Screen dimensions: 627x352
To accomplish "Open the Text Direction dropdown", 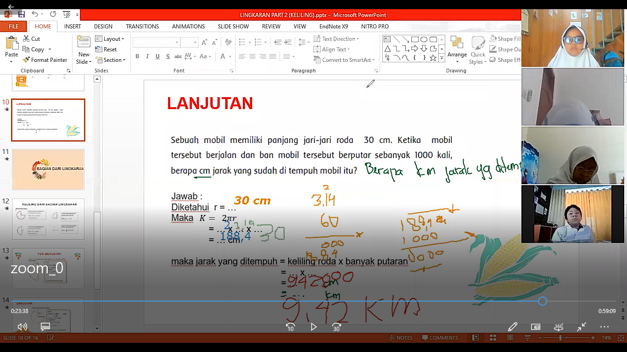I will point(336,39).
